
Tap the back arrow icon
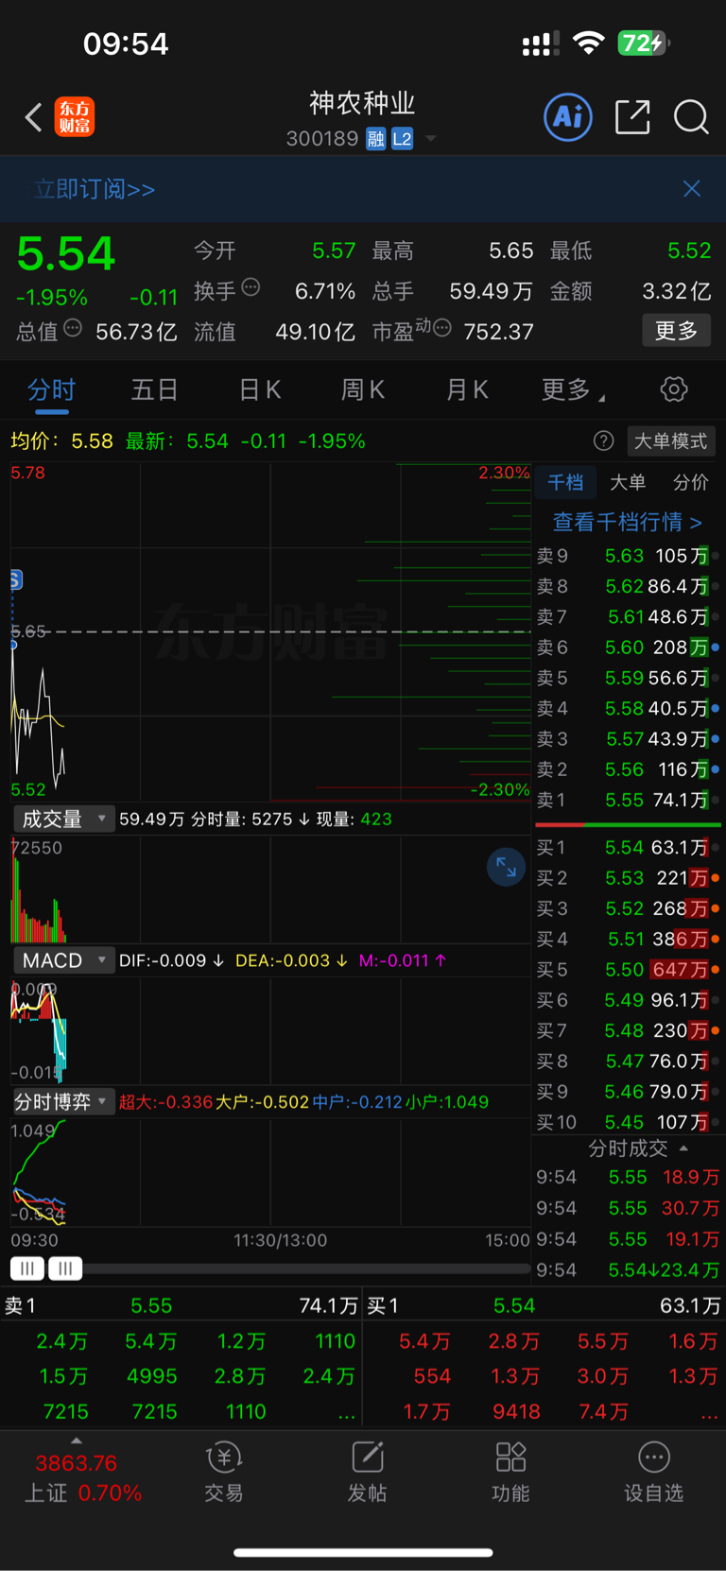[x=34, y=117]
